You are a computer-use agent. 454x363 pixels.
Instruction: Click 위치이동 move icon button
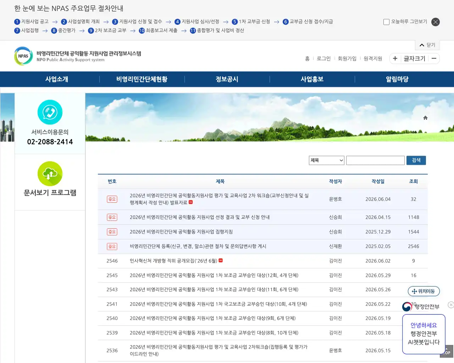click(423, 291)
